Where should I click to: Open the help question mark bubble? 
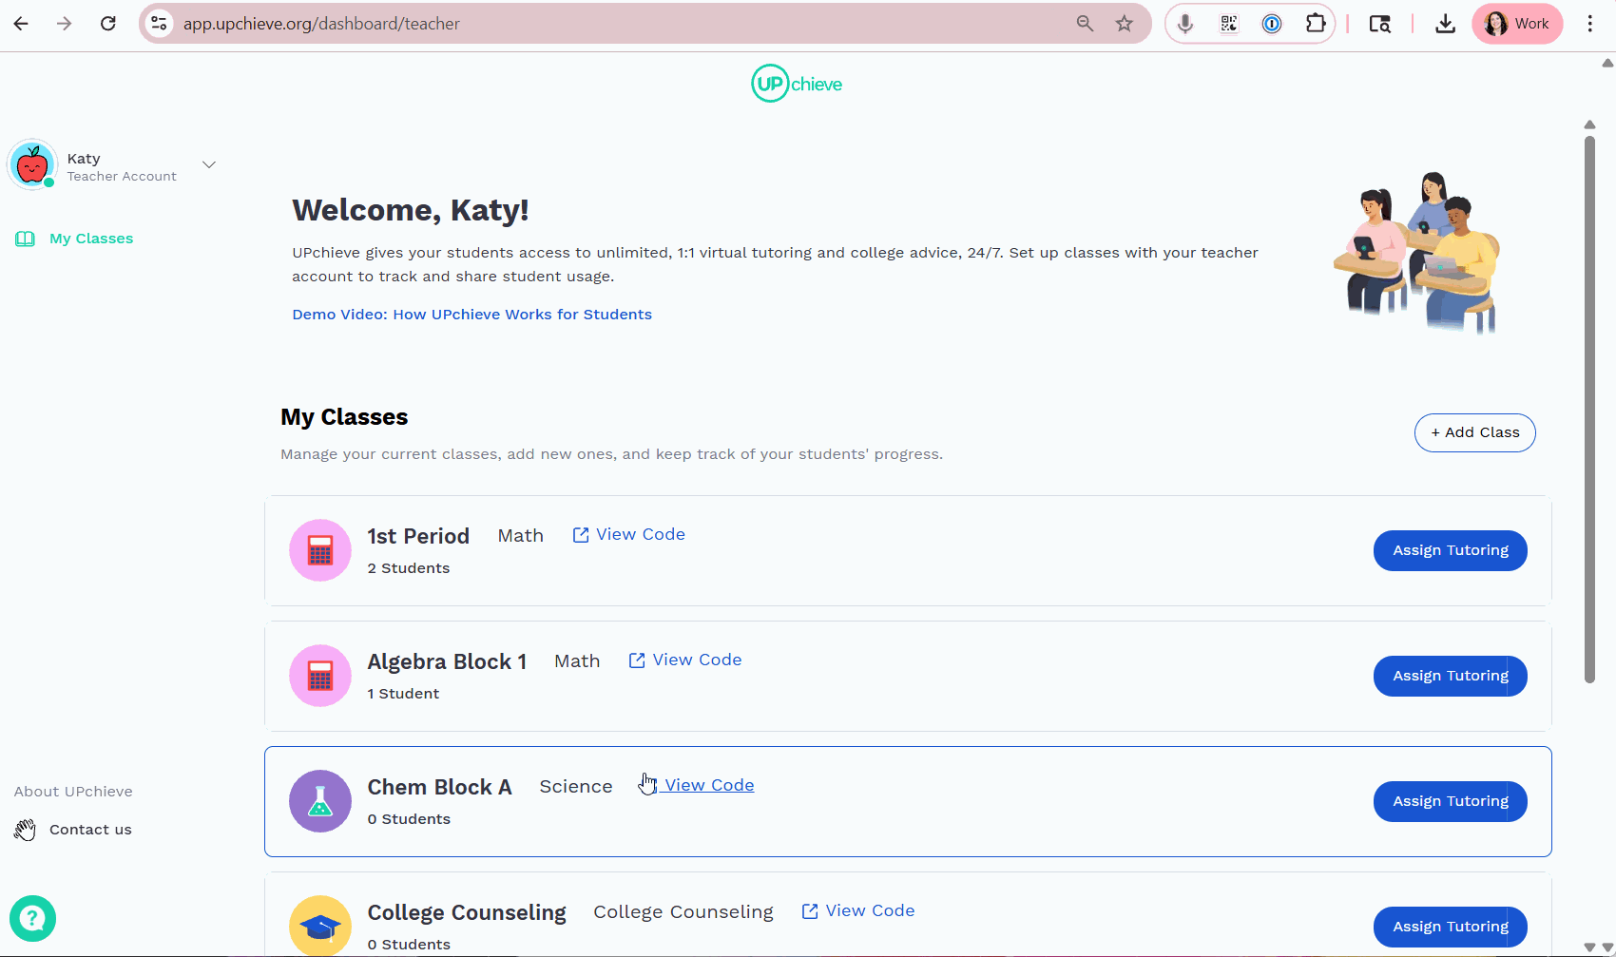click(x=32, y=919)
